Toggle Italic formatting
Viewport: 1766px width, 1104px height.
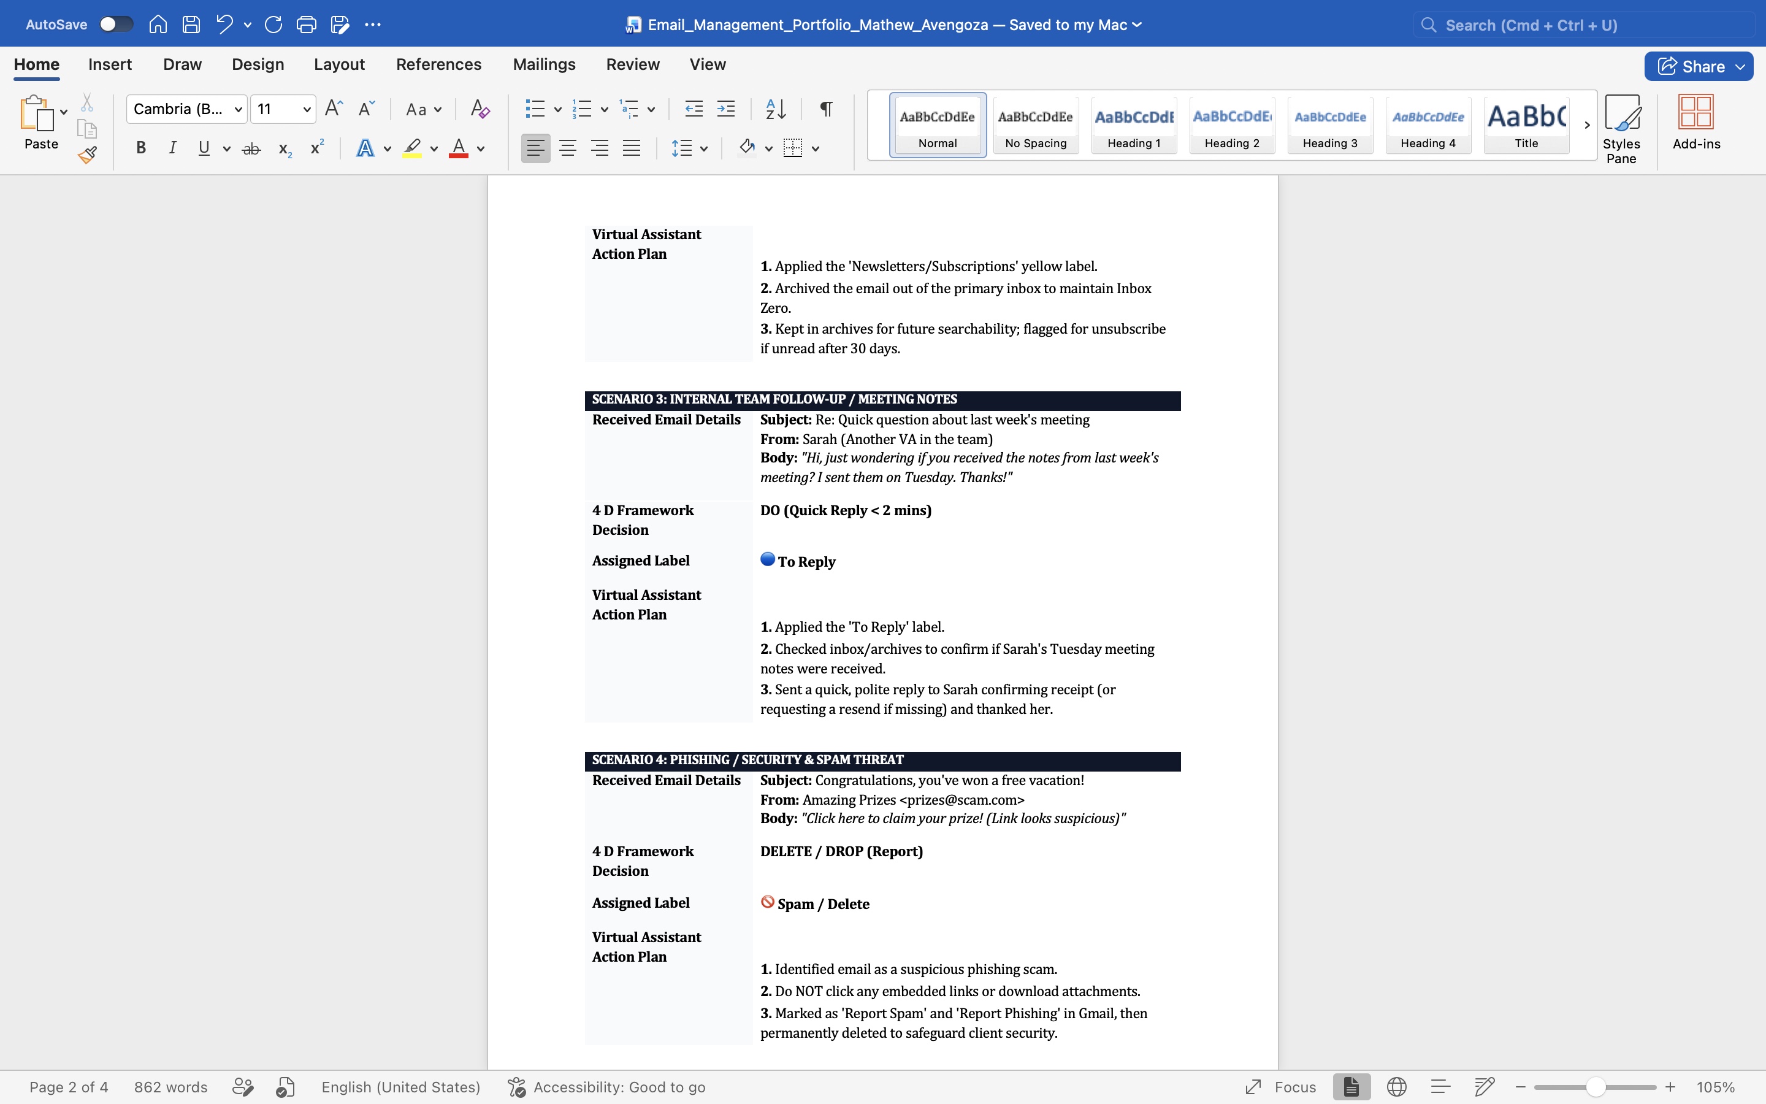pos(172,148)
